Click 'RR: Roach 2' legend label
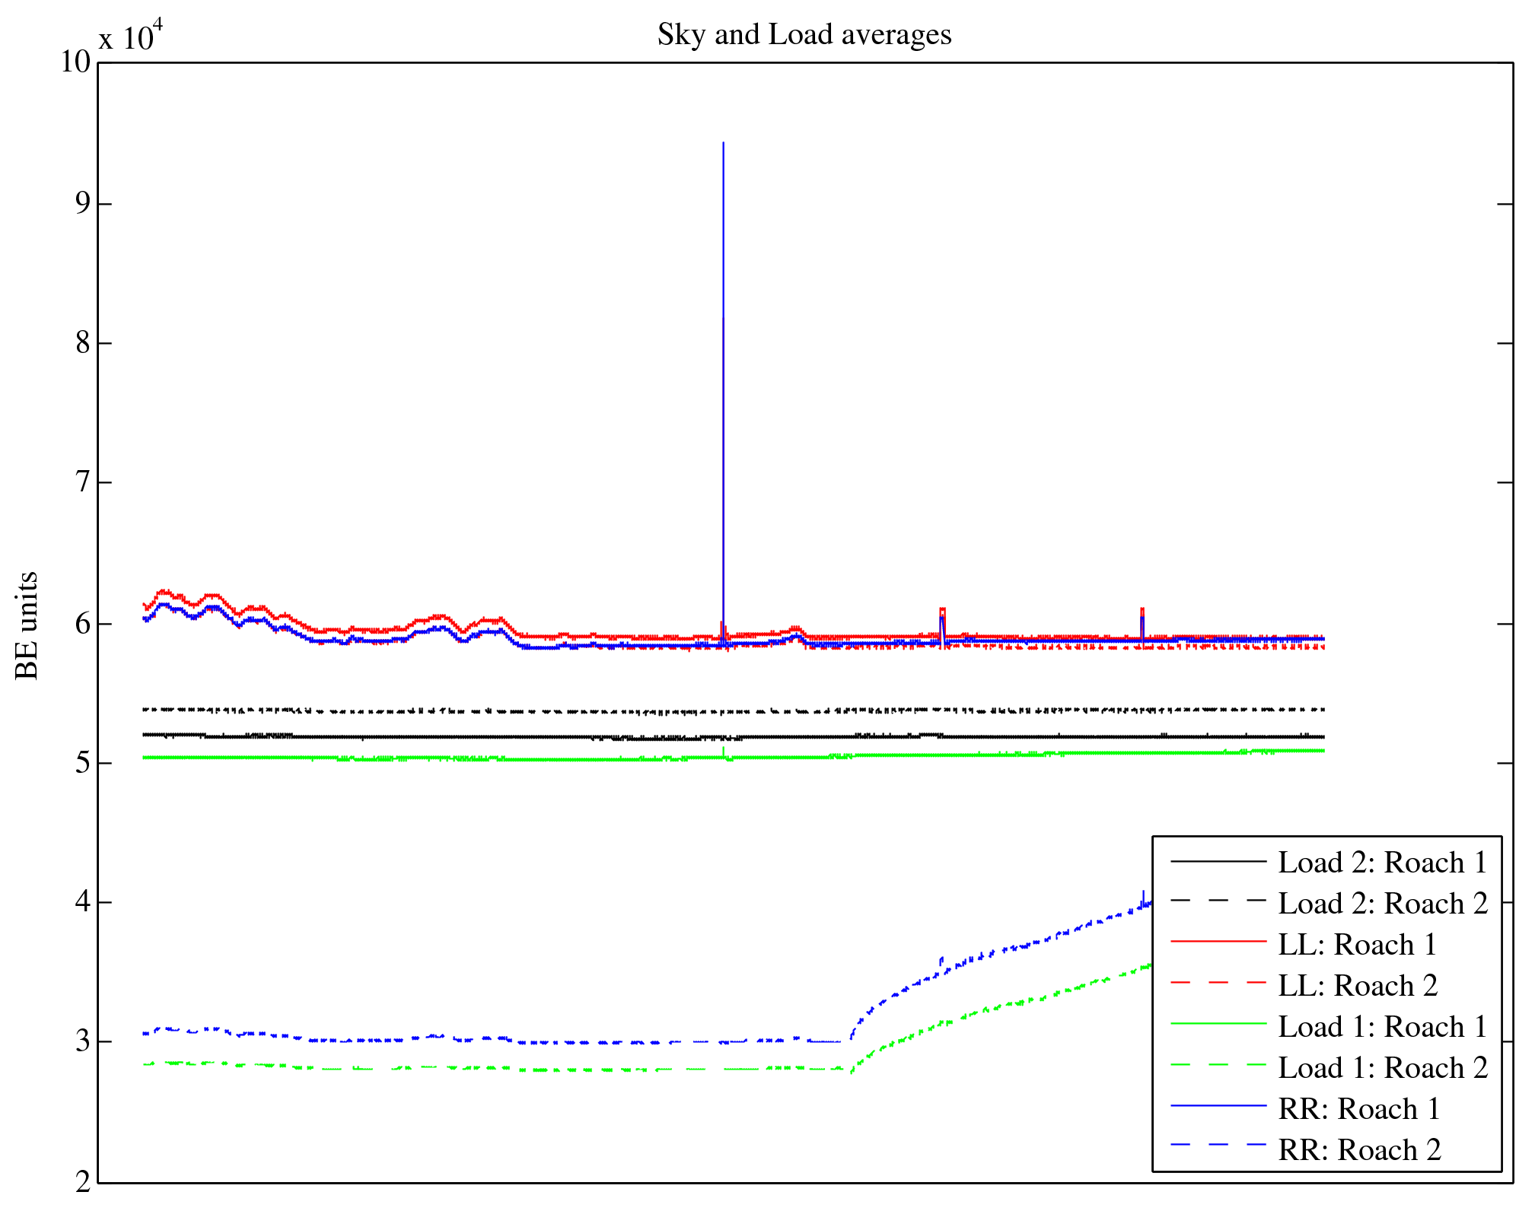Viewport: 1535px width, 1211px height. 1359,1150
